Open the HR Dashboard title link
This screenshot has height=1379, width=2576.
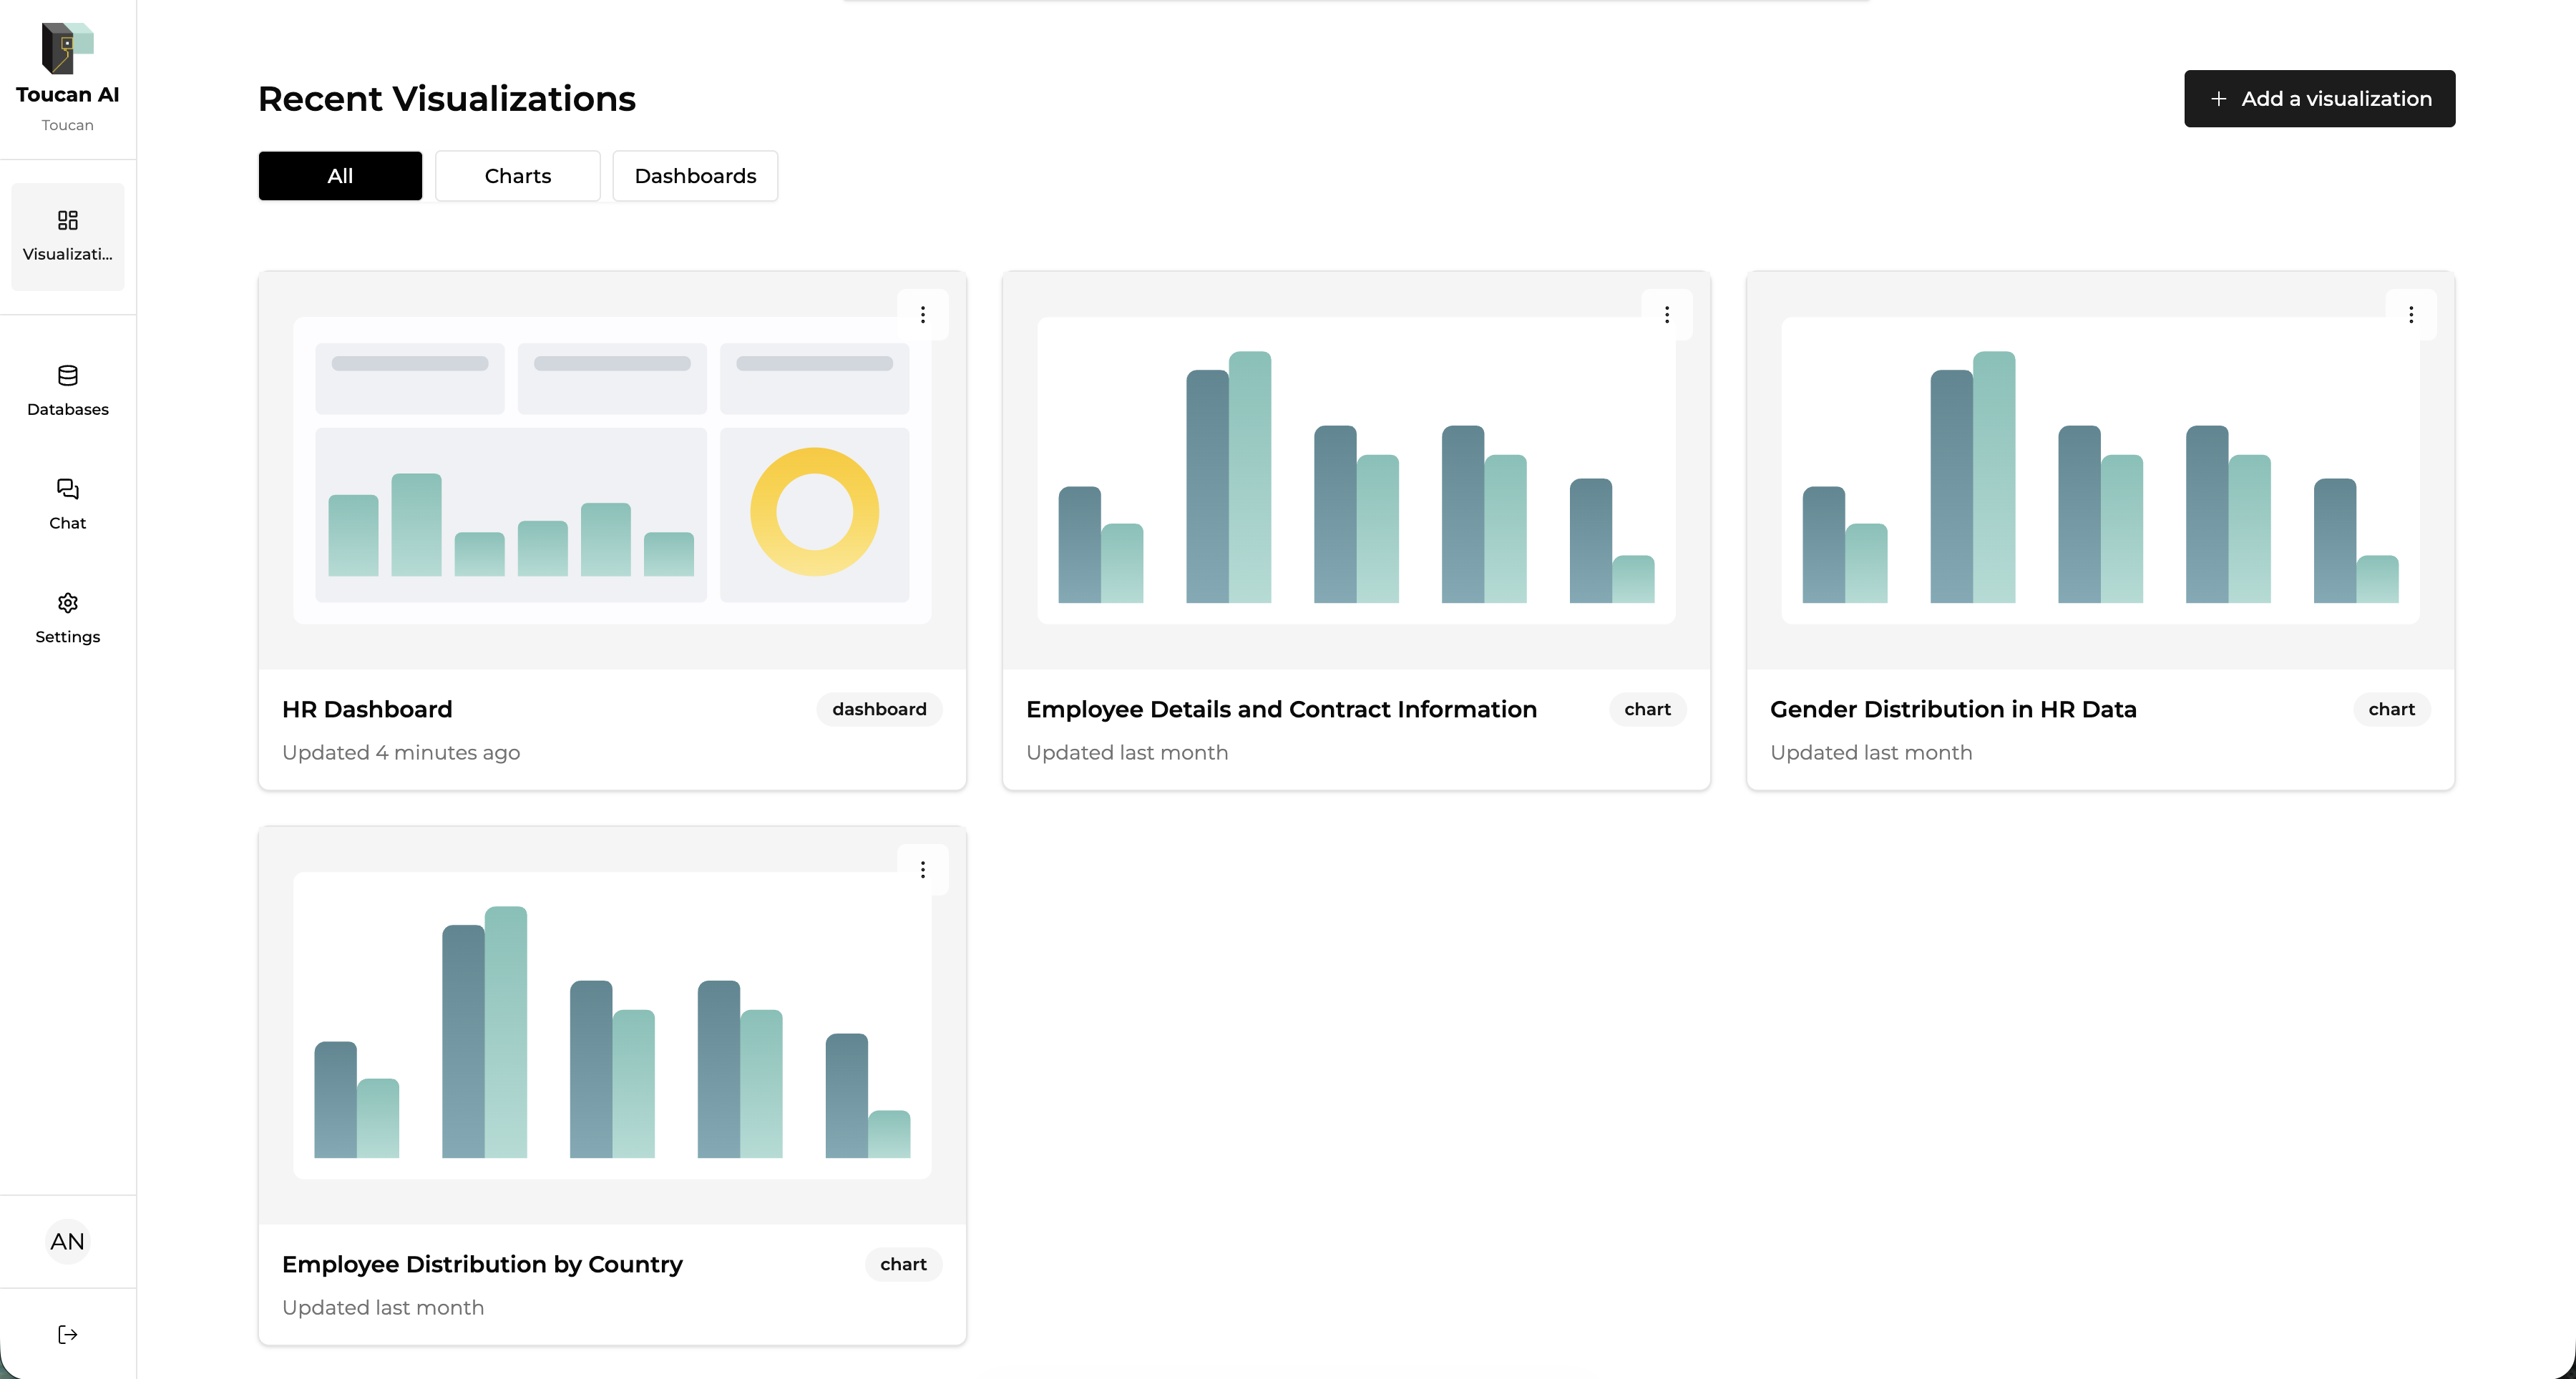[367, 710]
